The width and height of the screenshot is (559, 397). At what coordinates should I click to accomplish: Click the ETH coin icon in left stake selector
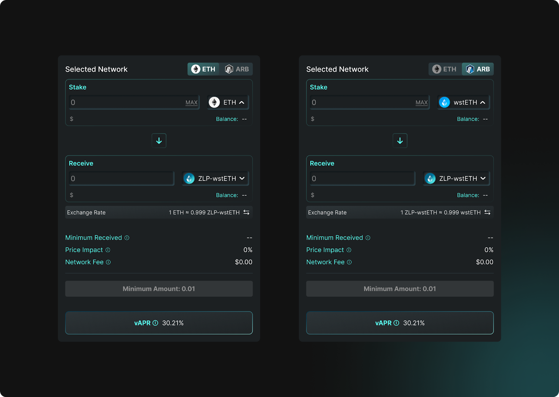point(214,102)
